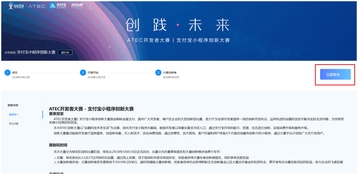Open the 常见问题 sidebar tab

coord(14,124)
